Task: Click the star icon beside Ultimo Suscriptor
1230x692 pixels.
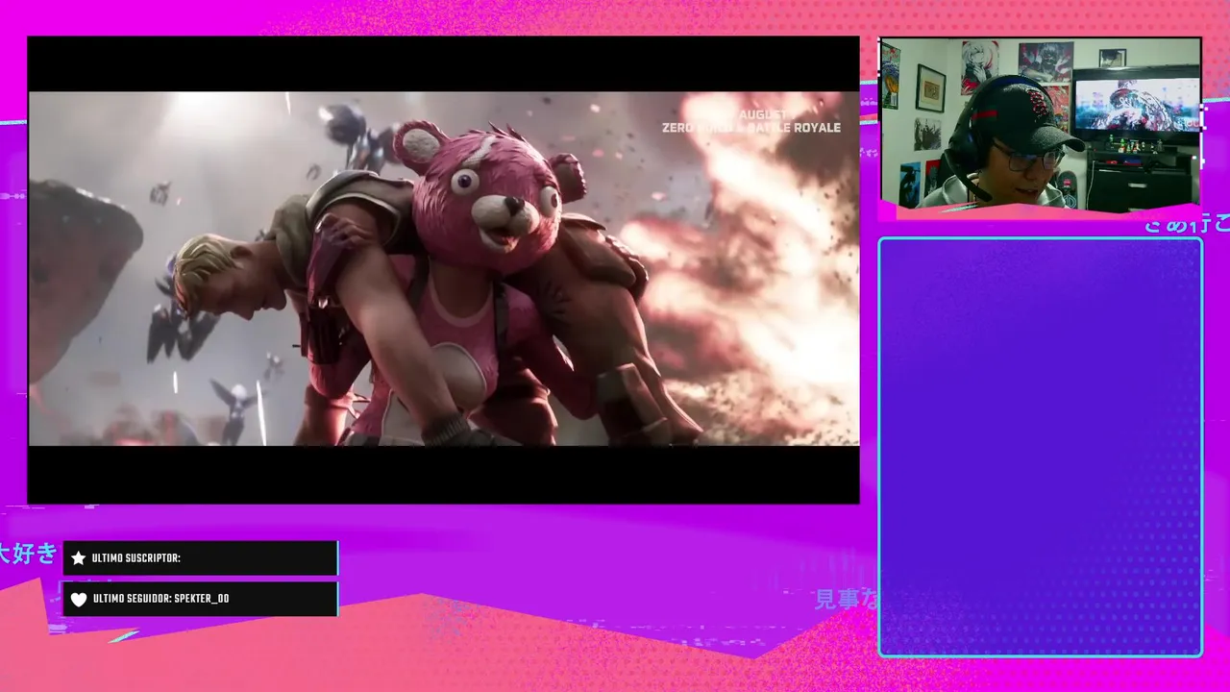Action: coord(79,558)
